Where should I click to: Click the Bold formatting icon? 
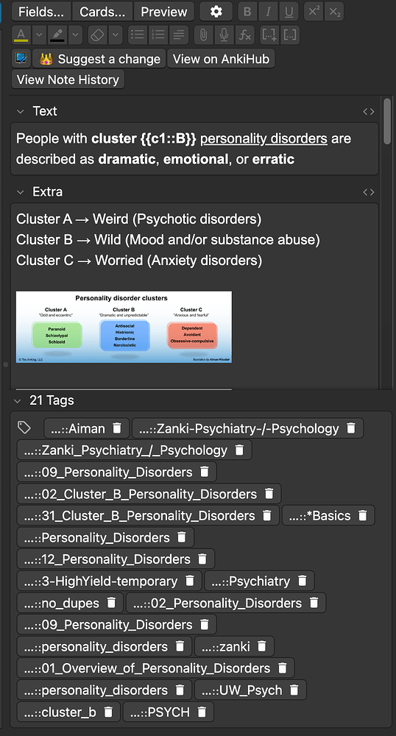[x=247, y=12]
